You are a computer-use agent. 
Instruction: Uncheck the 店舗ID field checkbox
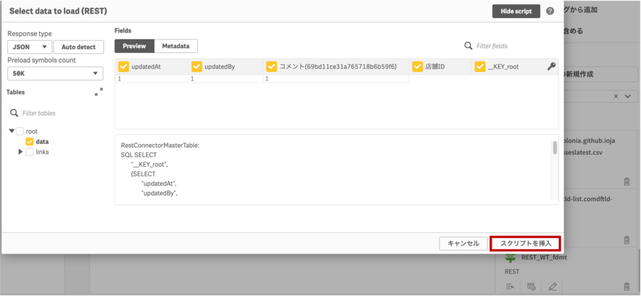point(418,66)
